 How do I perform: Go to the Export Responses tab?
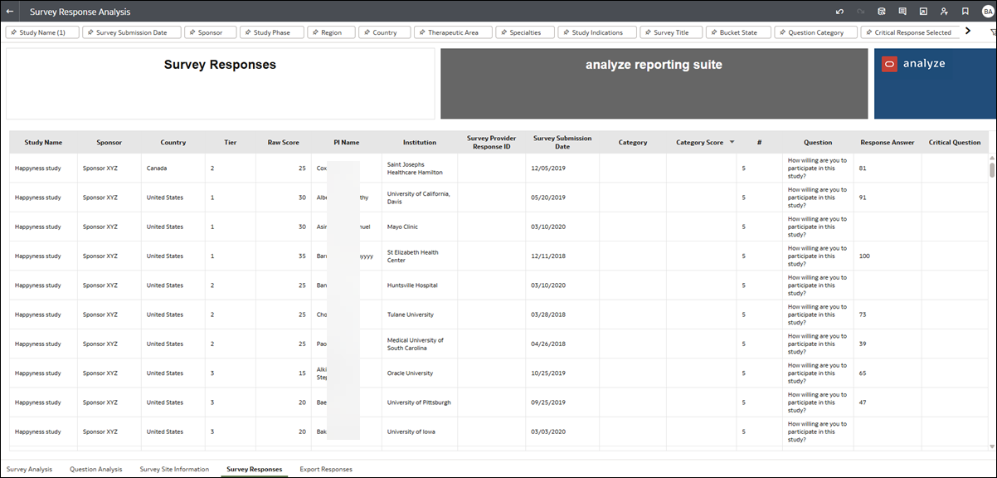[326, 469]
